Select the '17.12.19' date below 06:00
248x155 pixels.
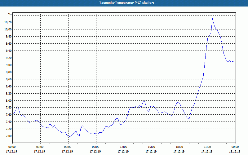67,151
